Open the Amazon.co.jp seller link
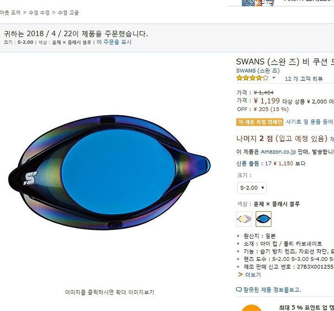The image size is (334, 311). [x=278, y=152]
